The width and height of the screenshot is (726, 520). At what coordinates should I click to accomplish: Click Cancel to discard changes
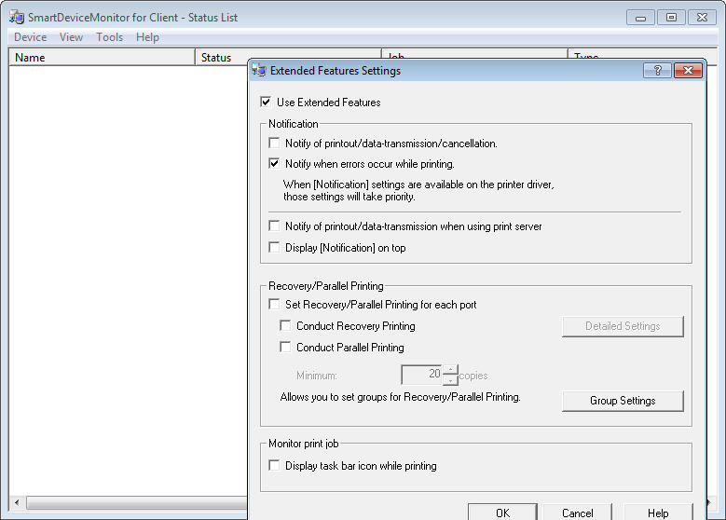pos(578,513)
